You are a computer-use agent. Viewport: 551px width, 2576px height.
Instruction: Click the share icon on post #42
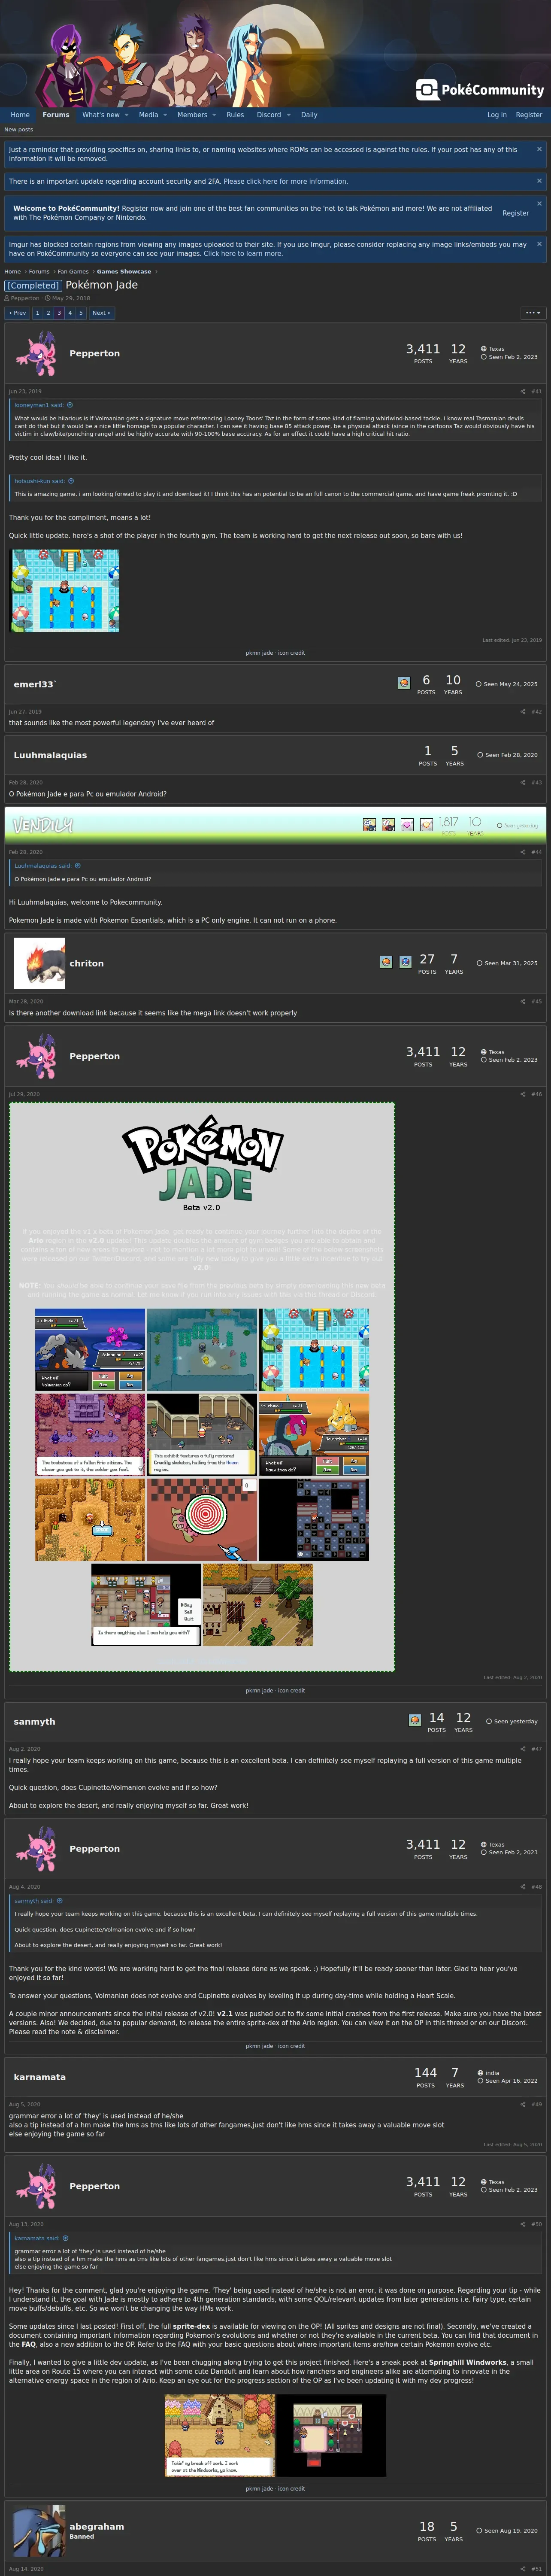523,711
